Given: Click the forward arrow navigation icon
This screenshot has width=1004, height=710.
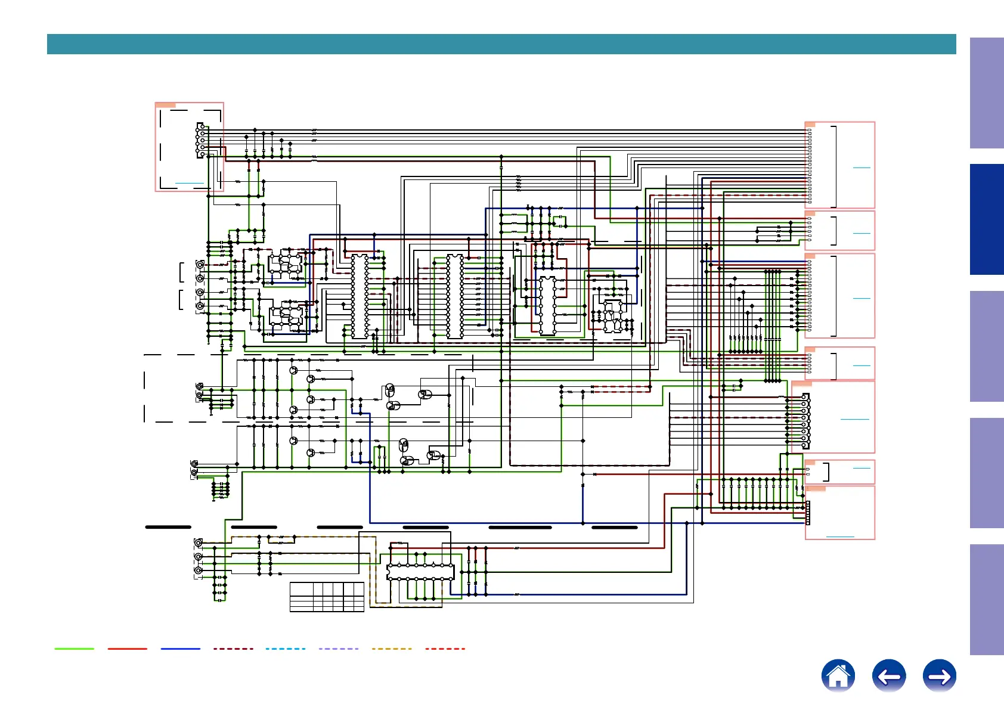Looking at the screenshot, I should click(940, 676).
